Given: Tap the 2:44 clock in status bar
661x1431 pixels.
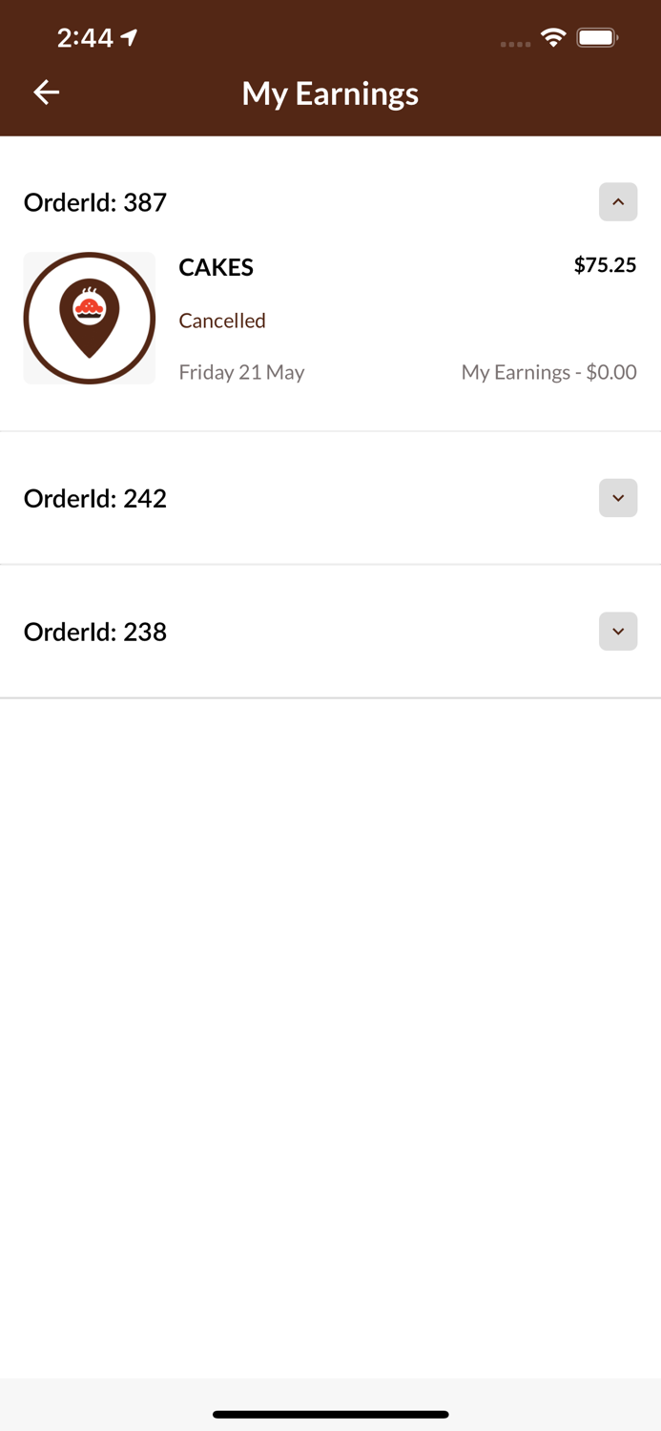Looking at the screenshot, I should (85, 38).
